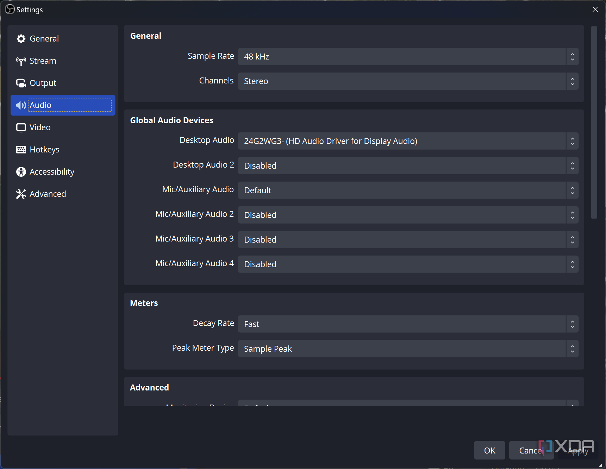This screenshot has height=469, width=606.
Task: Click the Channels dropdown arrows
Action: tap(573, 81)
